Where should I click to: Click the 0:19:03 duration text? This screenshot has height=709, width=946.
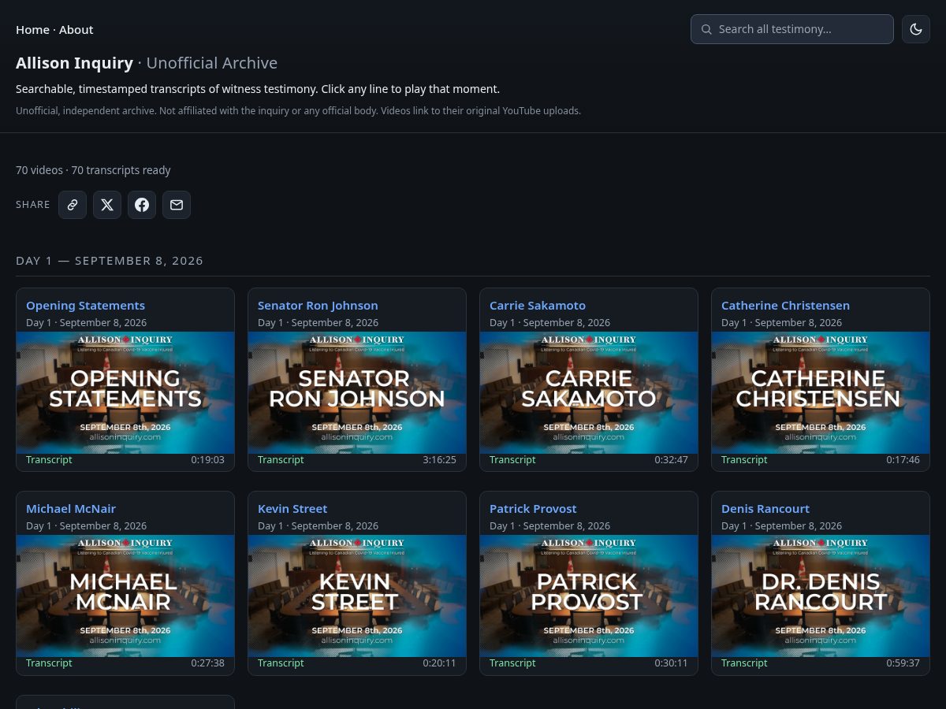207,460
